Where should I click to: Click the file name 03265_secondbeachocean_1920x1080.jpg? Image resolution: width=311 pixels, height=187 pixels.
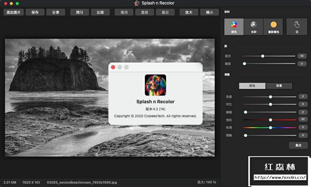click(82, 182)
